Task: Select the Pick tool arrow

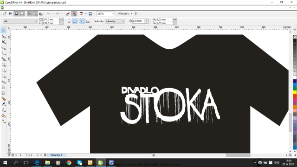Action: 3,31
